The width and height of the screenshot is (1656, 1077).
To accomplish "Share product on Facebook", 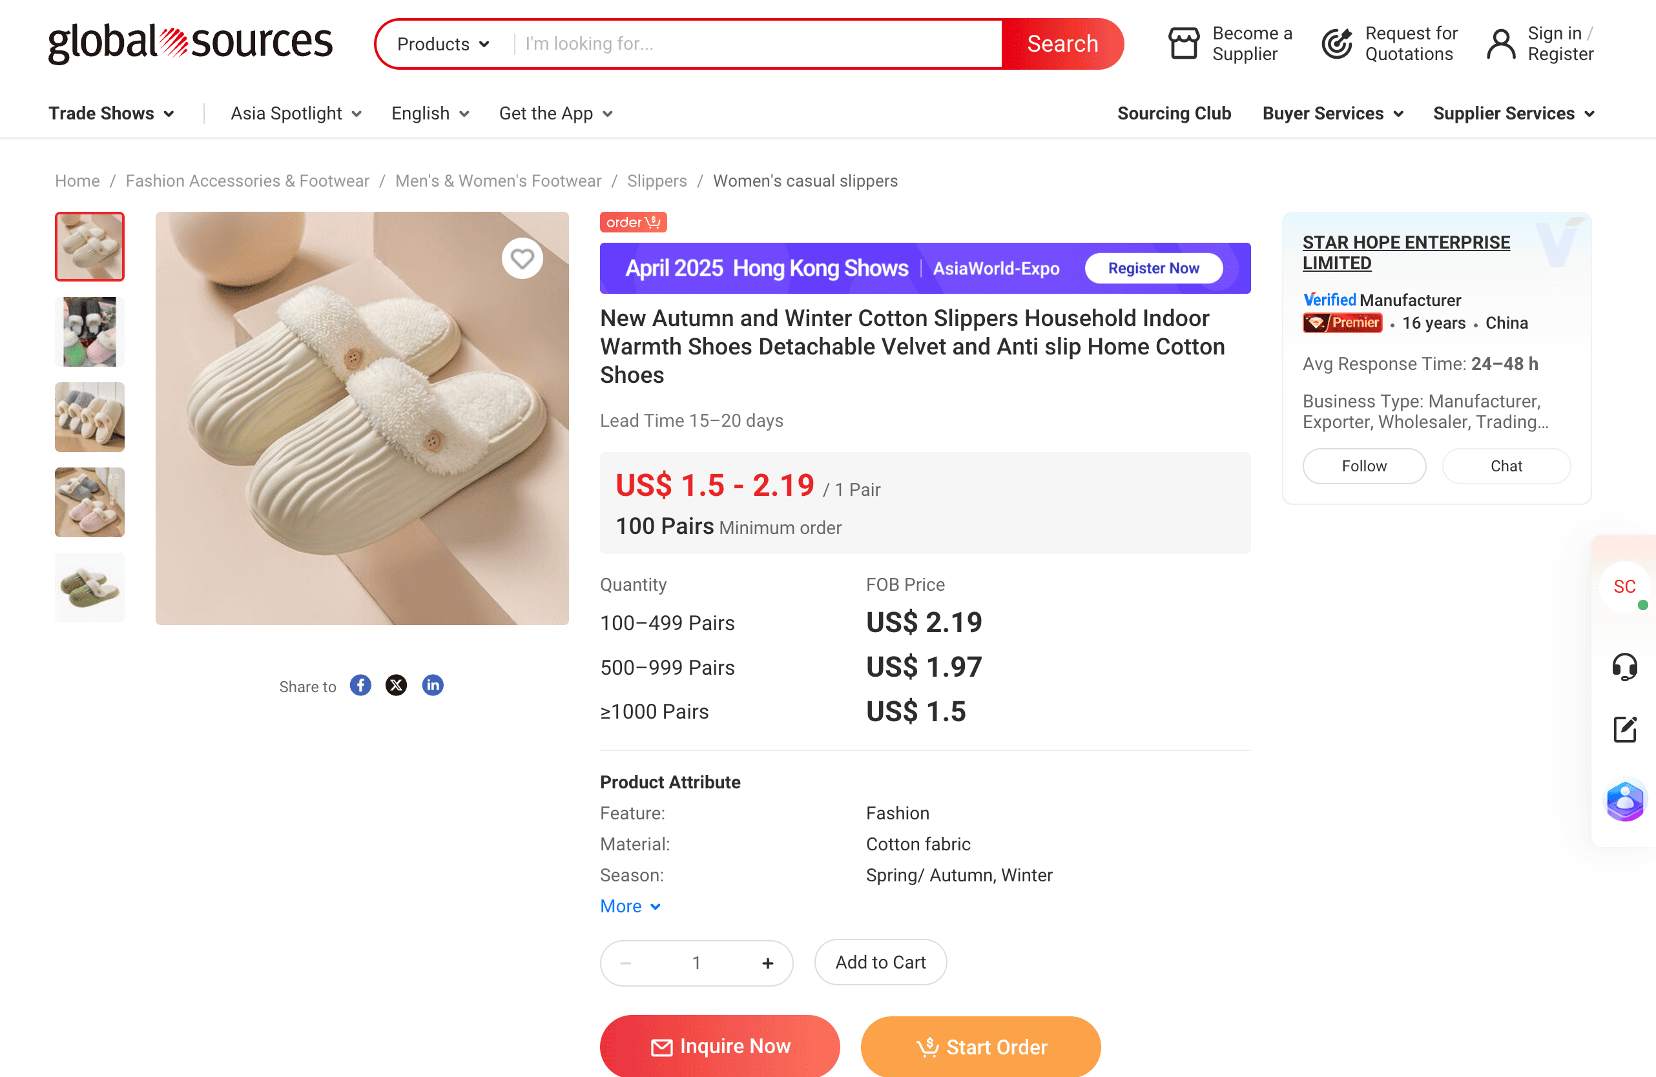I will point(360,685).
